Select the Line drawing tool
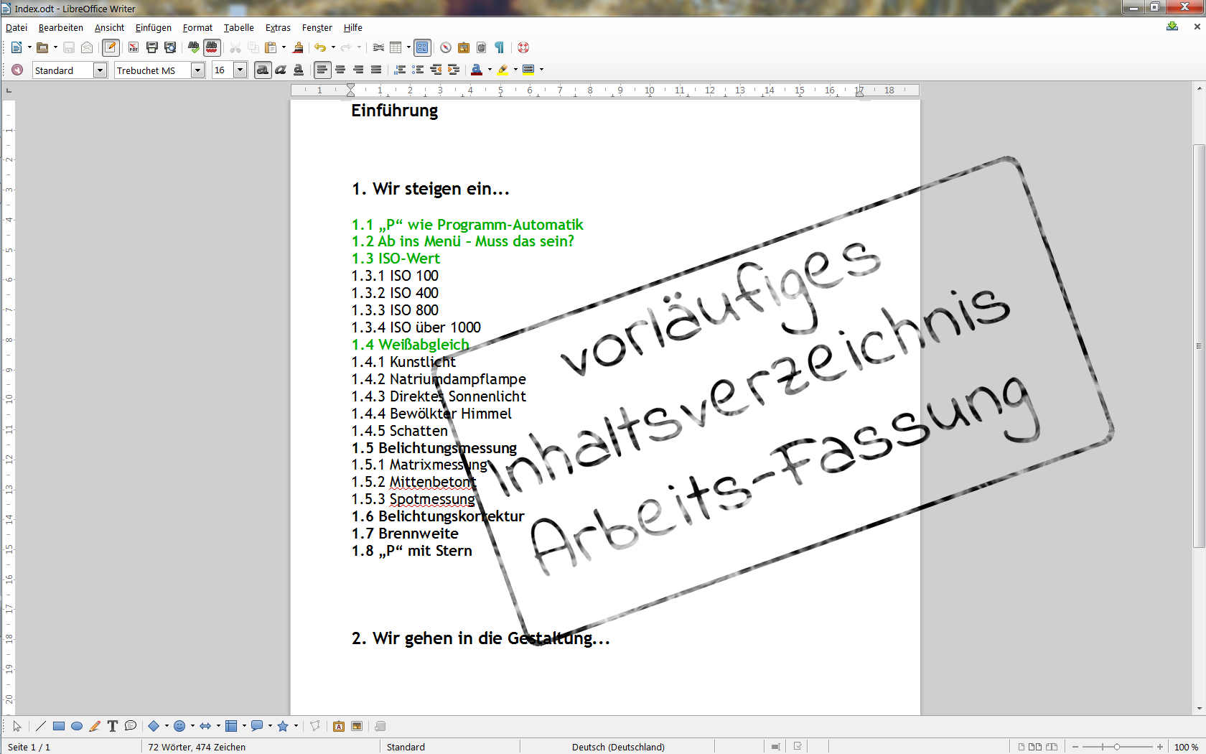This screenshot has width=1206, height=754. click(x=41, y=726)
